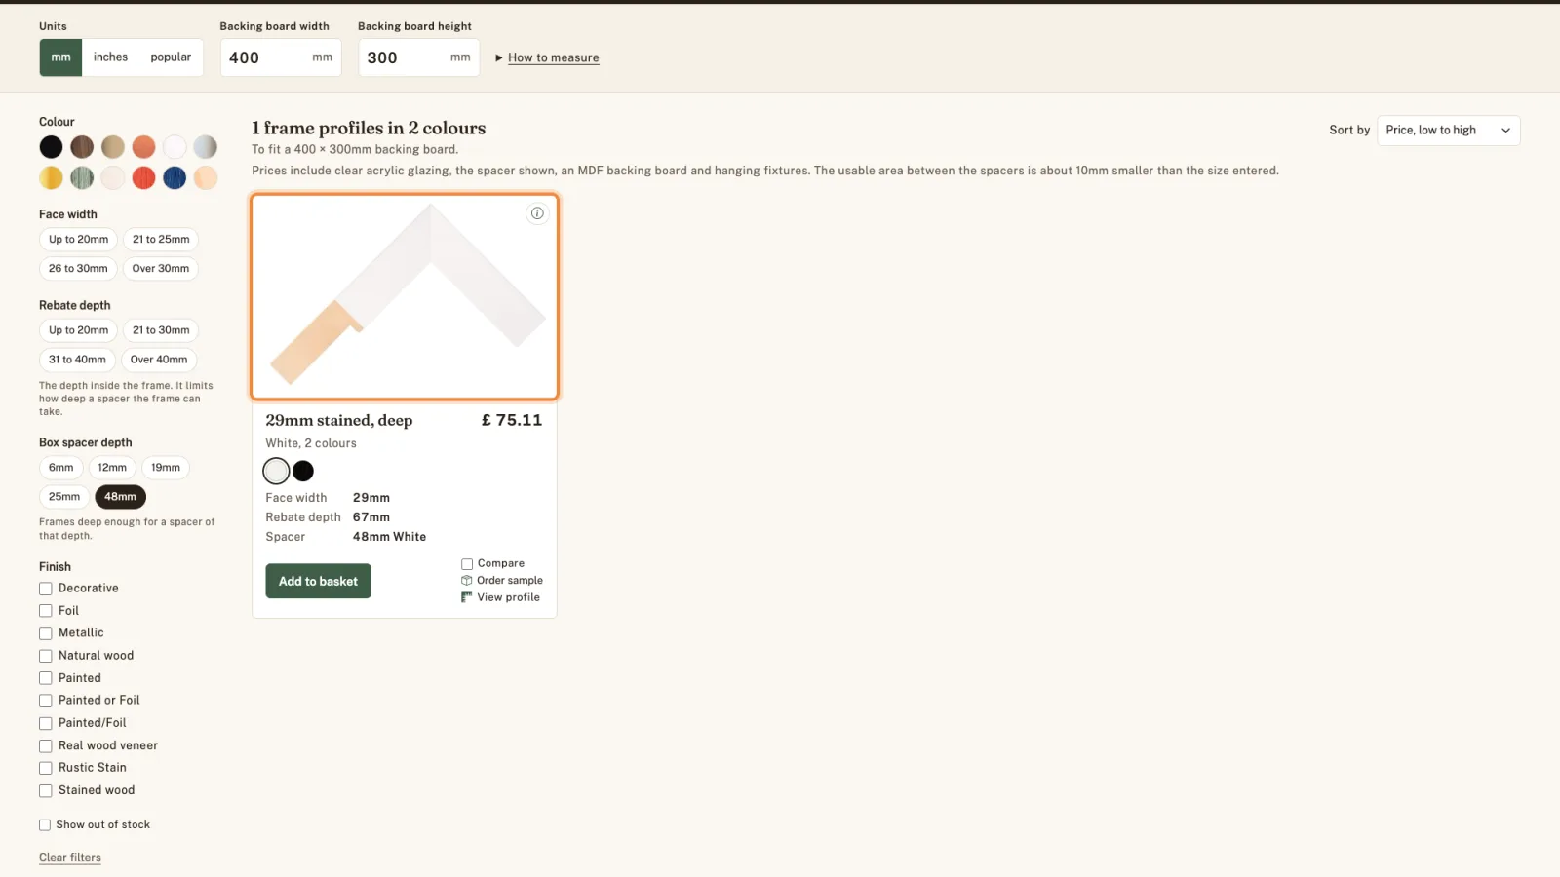Choose the 12mm box spacer depth

pyautogui.click(x=112, y=468)
